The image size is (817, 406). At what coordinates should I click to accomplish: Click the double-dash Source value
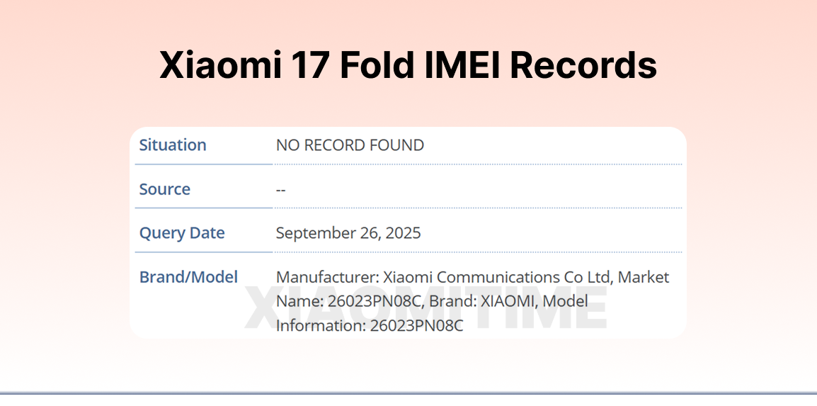tap(281, 190)
